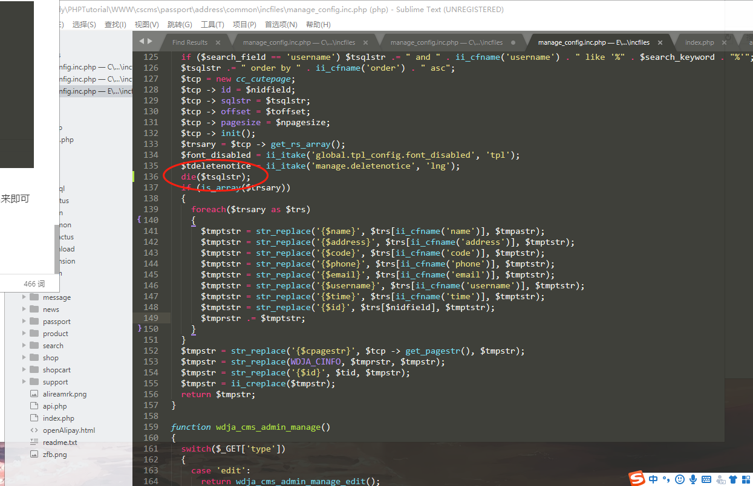Expand the shopcart folder
Screen dimensions: 753x486
pyautogui.click(x=25, y=370)
